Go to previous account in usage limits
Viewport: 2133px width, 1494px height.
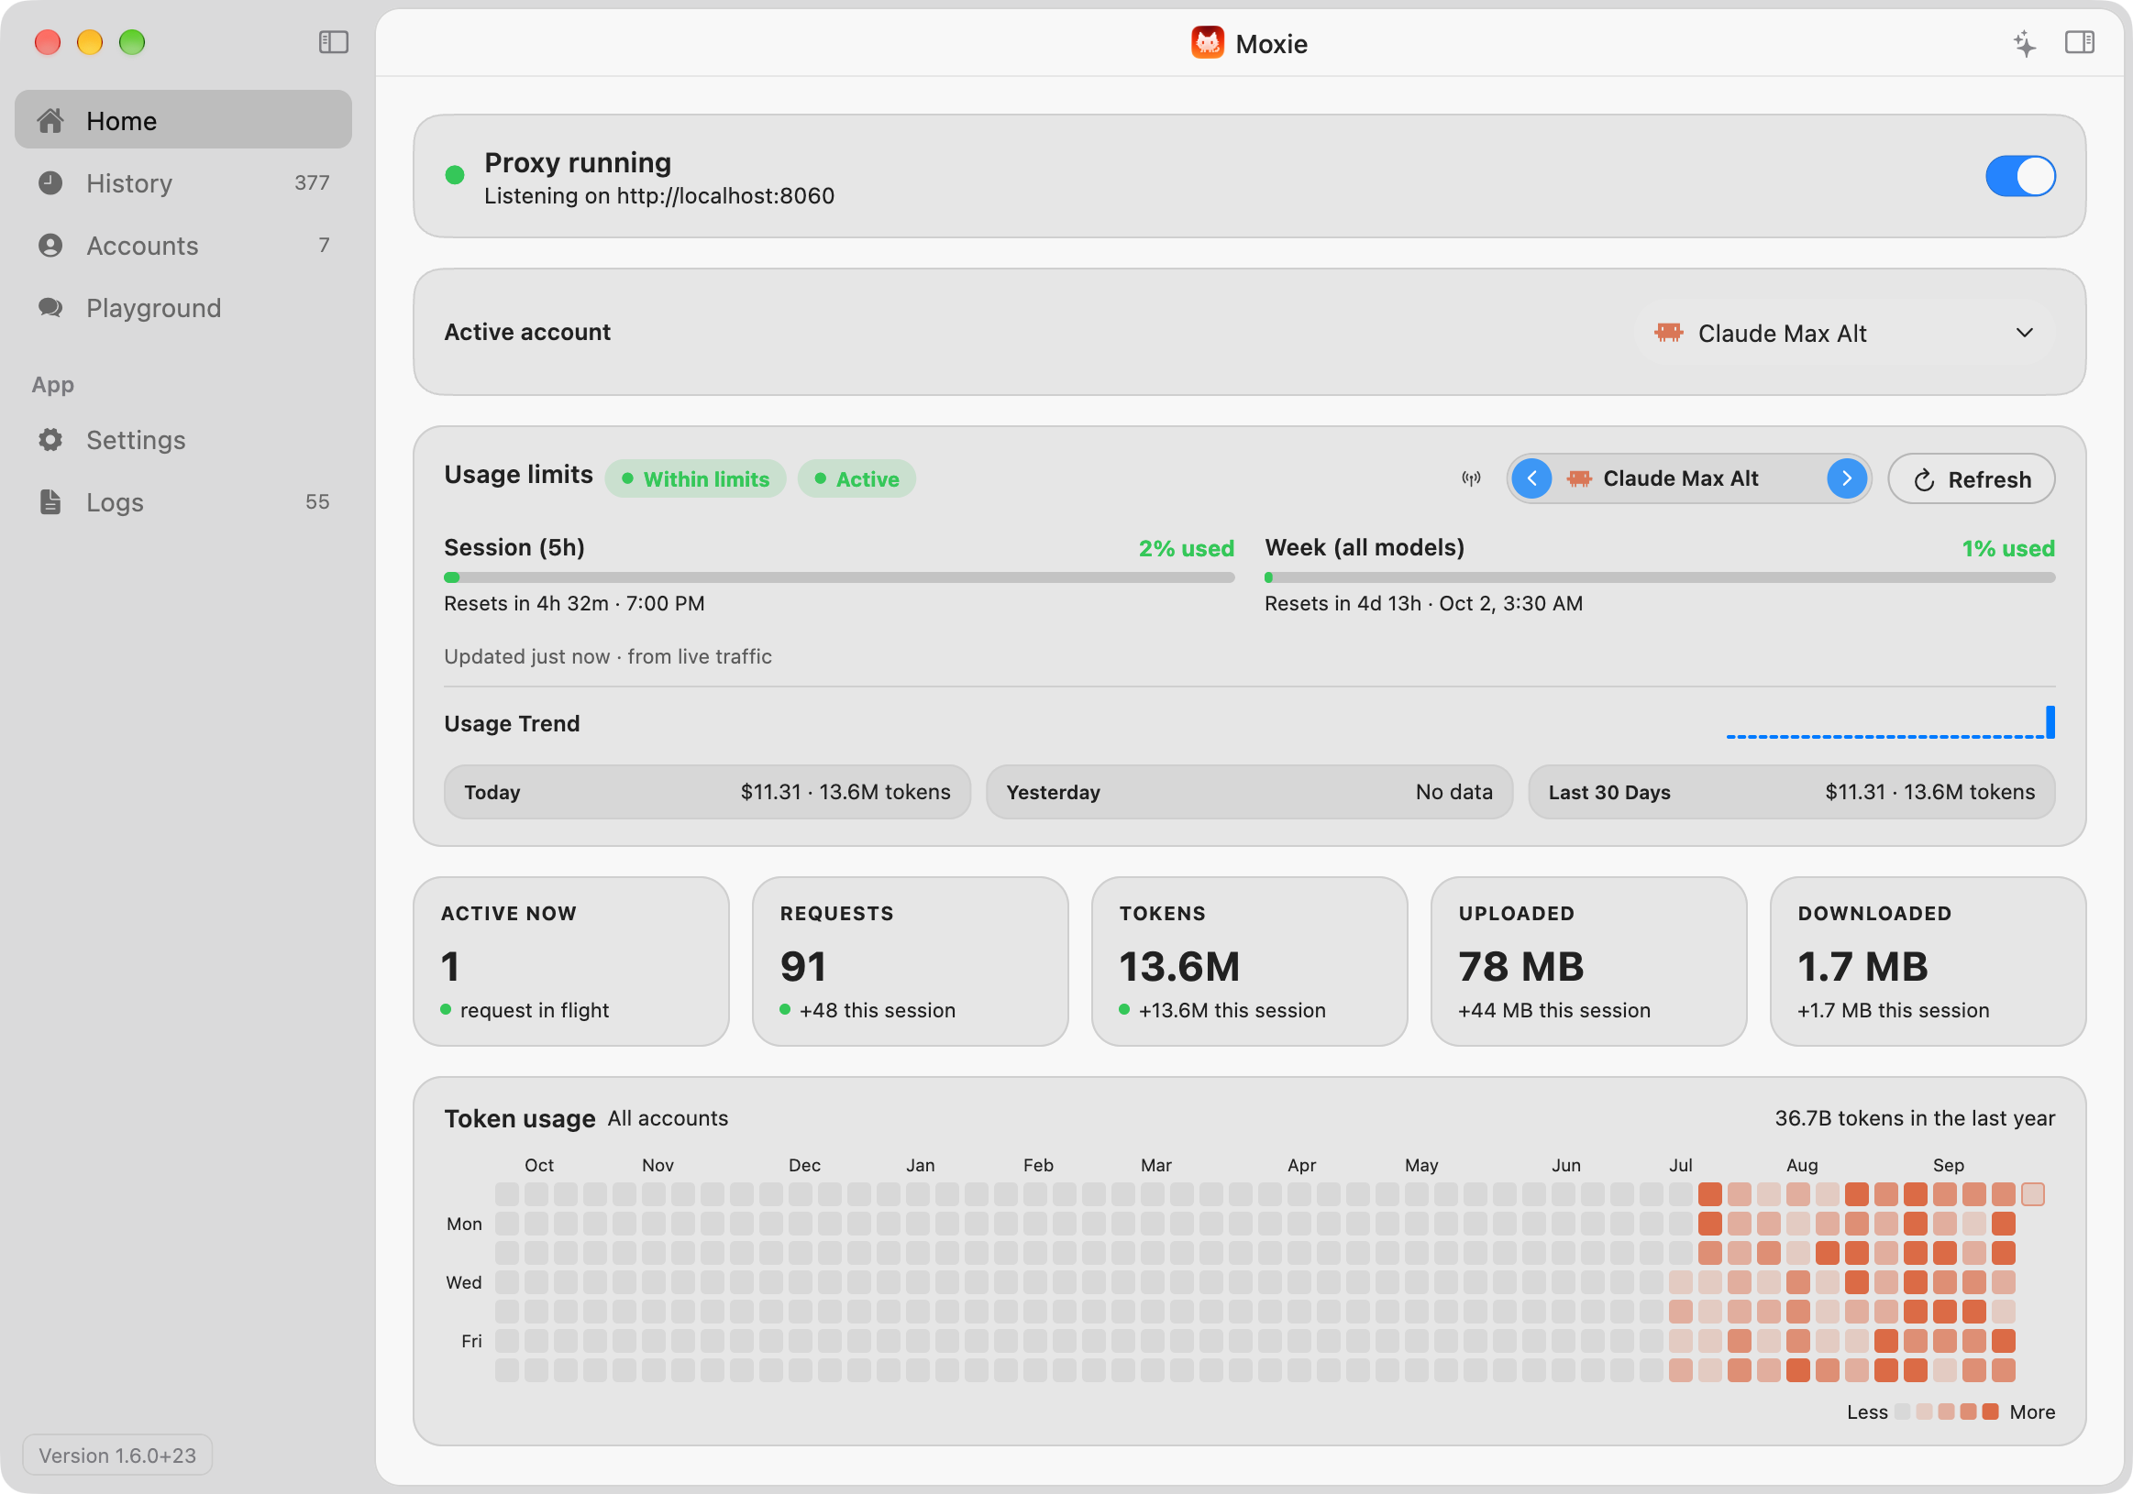[x=1531, y=479]
